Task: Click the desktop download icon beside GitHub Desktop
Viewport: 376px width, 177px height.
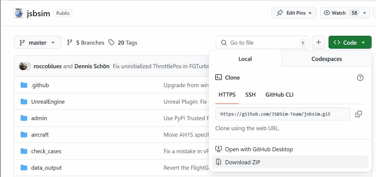Action: coord(219,149)
